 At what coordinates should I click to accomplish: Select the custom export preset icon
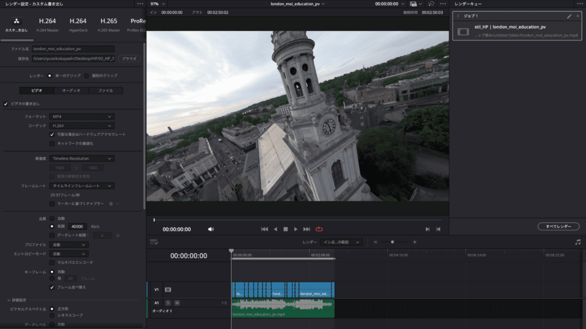click(x=16, y=21)
